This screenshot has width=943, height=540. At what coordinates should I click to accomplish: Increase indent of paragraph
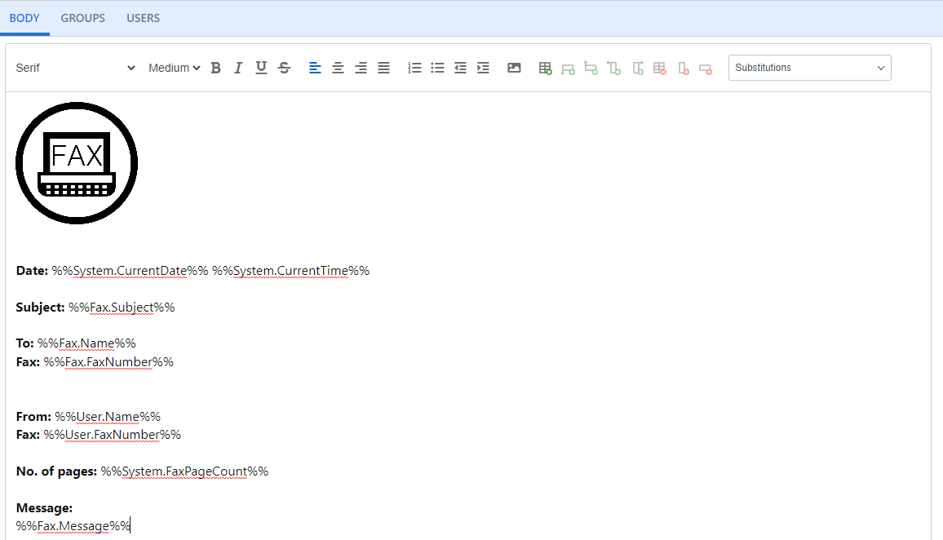click(x=483, y=68)
